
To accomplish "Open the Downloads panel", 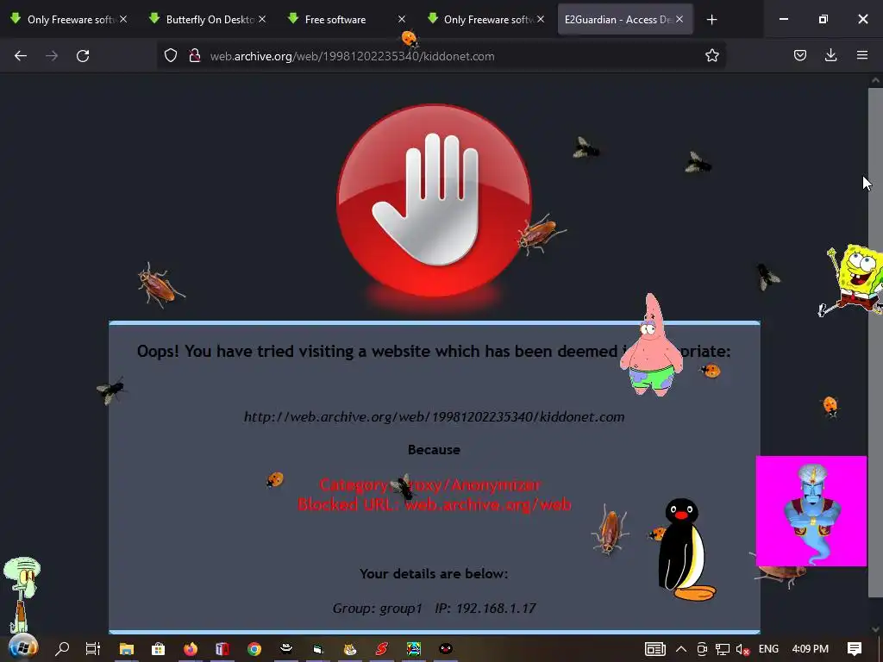I will (830, 55).
